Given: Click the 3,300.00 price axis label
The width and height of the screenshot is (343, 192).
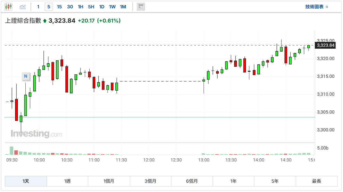Looking at the screenshot, I should pos(325,130).
